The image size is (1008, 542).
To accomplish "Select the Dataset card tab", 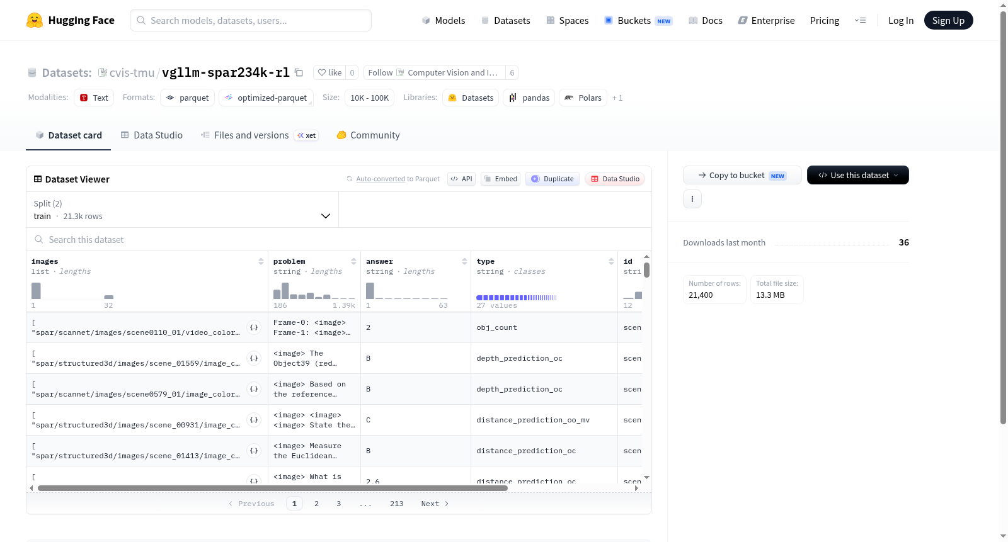I will coord(69,135).
